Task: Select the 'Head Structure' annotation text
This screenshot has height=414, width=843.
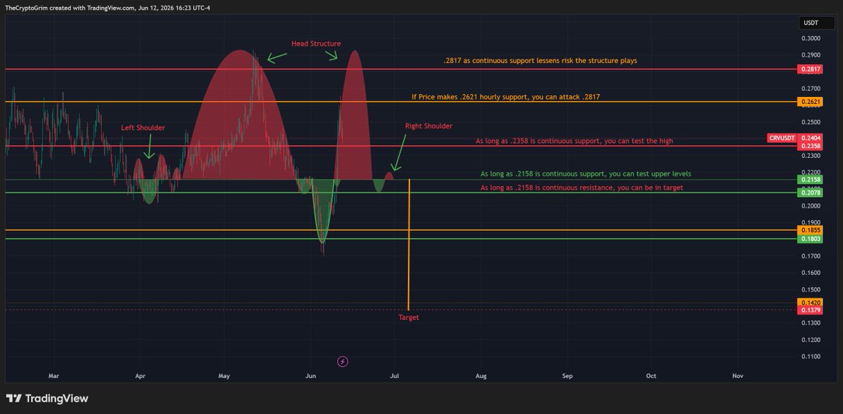Action: 316,44
